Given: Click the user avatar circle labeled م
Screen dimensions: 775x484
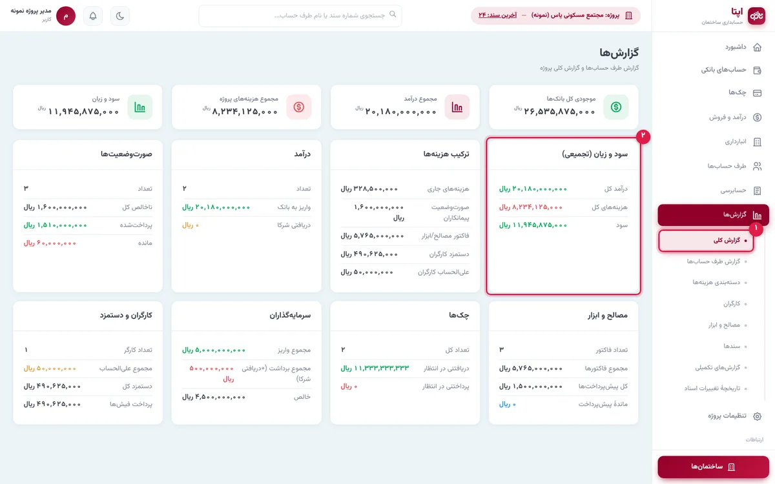Looking at the screenshot, I should [x=66, y=16].
